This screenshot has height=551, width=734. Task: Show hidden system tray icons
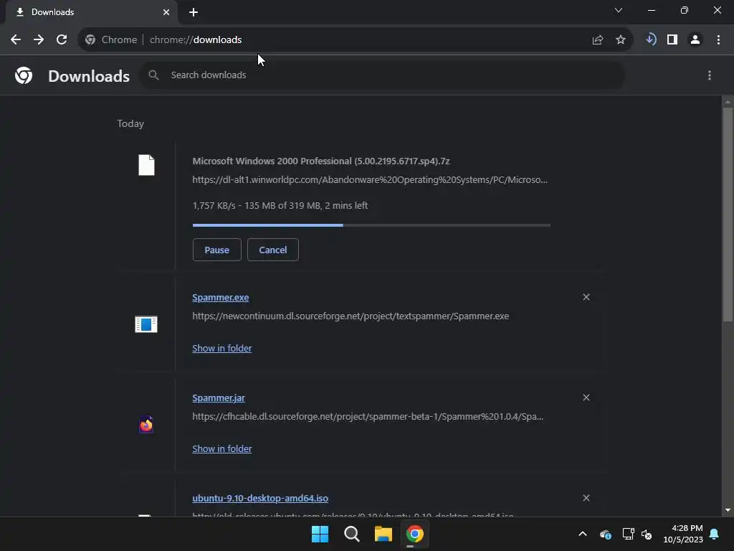click(x=583, y=534)
